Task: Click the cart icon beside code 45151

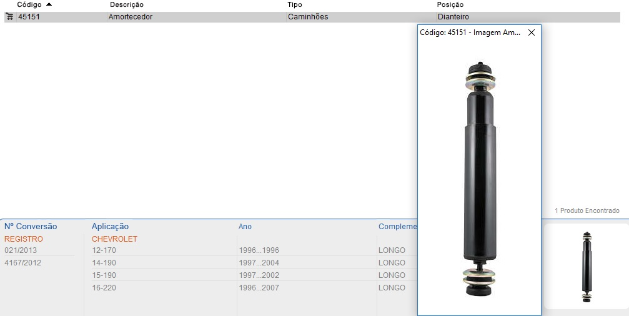Action: tap(9, 17)
